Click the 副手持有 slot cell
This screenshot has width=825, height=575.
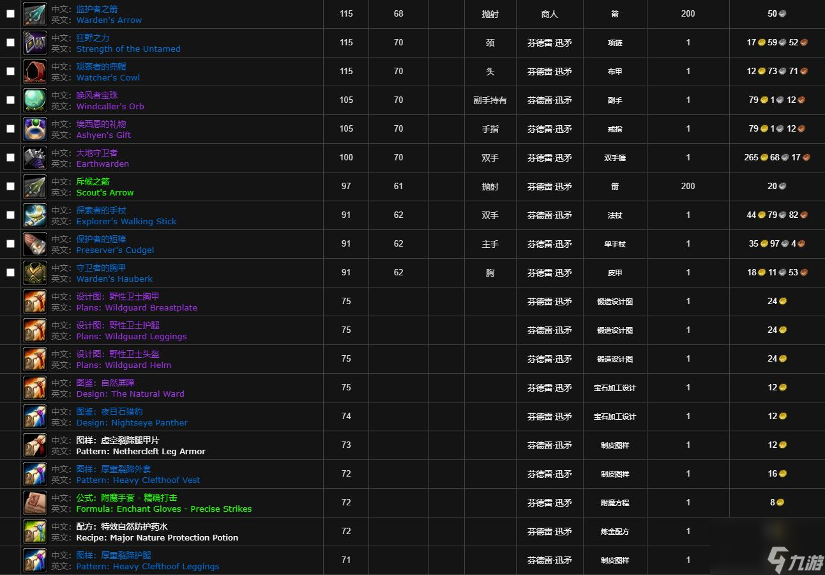490,100
